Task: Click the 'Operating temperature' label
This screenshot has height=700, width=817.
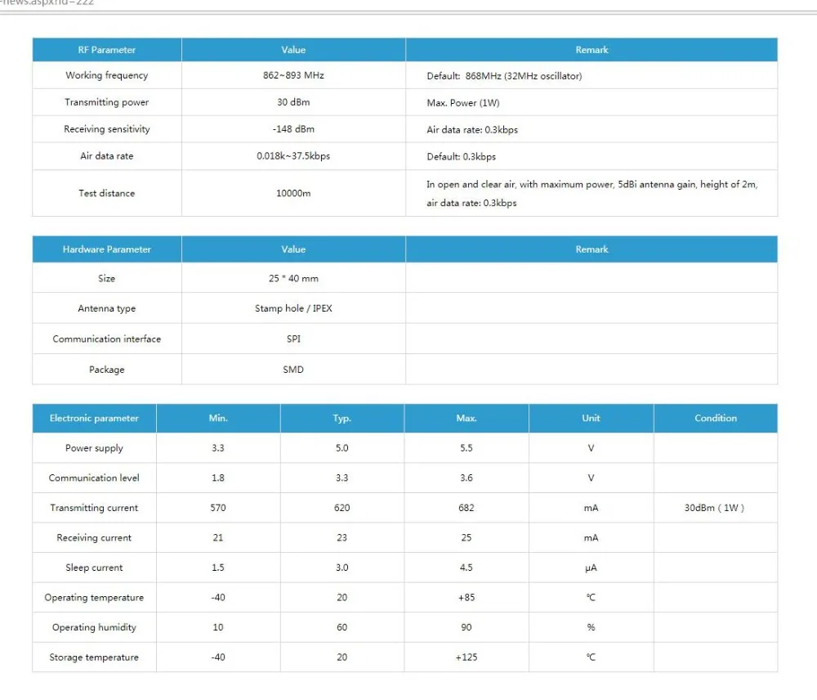Action: coord(94,598)
